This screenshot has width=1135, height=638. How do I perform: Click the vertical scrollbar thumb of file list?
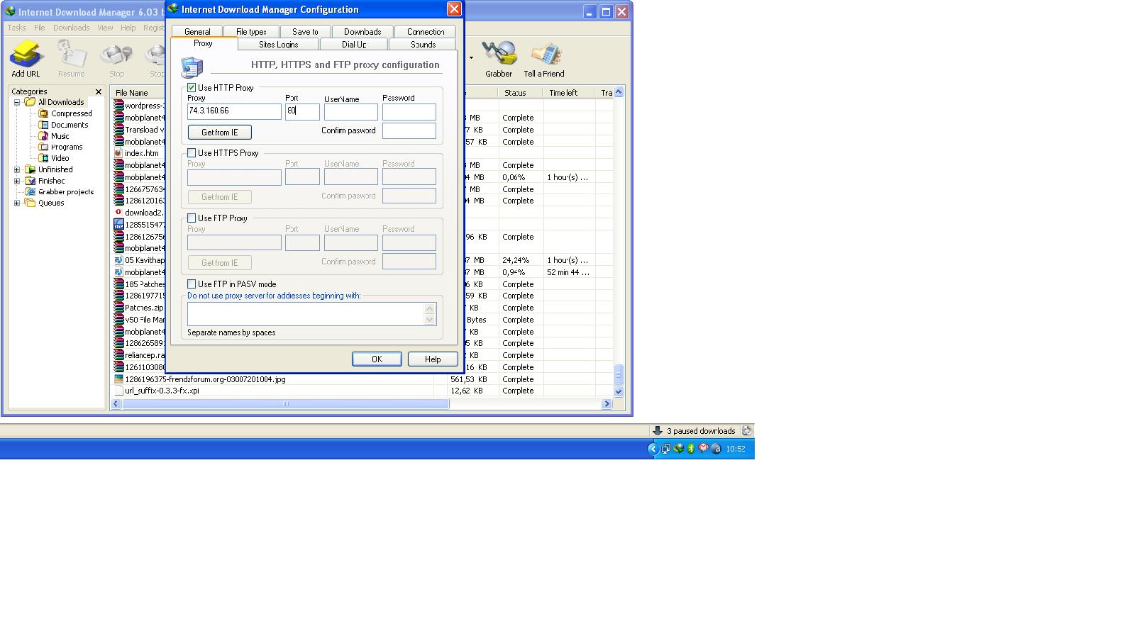(618, 374)
